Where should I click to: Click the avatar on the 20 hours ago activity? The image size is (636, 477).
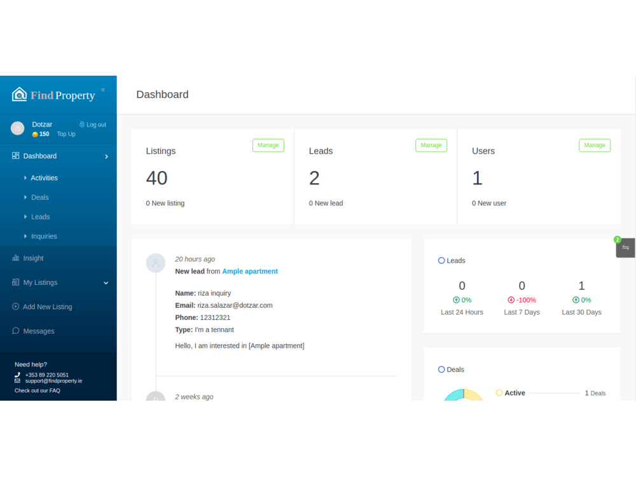coord(156,263)
